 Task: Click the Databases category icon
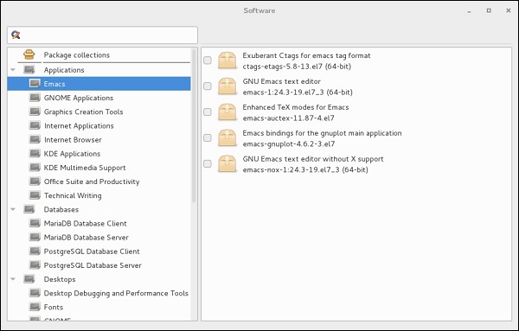pyautogui.click(x=29, y=209)
